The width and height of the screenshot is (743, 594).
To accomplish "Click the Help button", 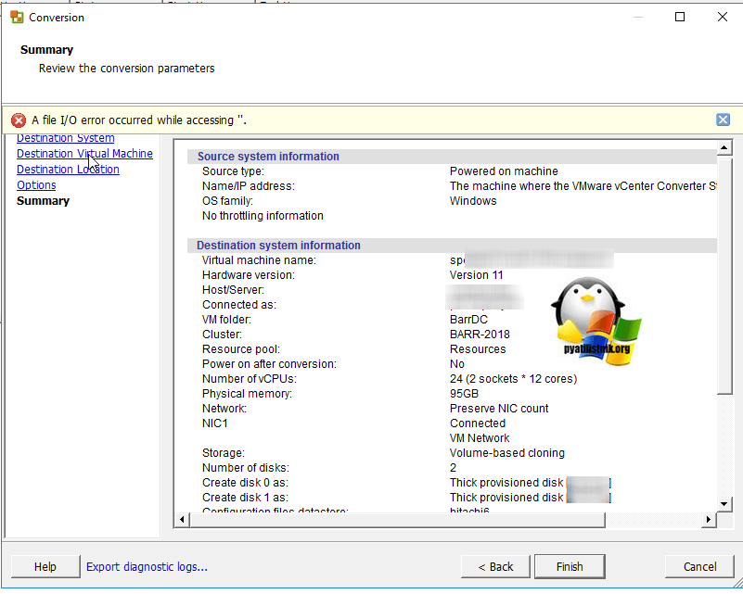I will [x=45, y=566].
